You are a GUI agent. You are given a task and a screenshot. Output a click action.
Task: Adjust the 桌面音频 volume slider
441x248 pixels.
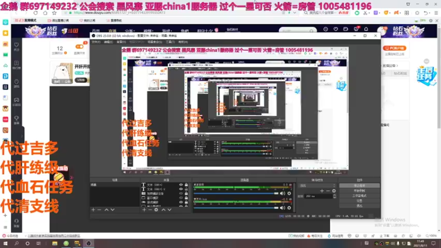point(236,193)
